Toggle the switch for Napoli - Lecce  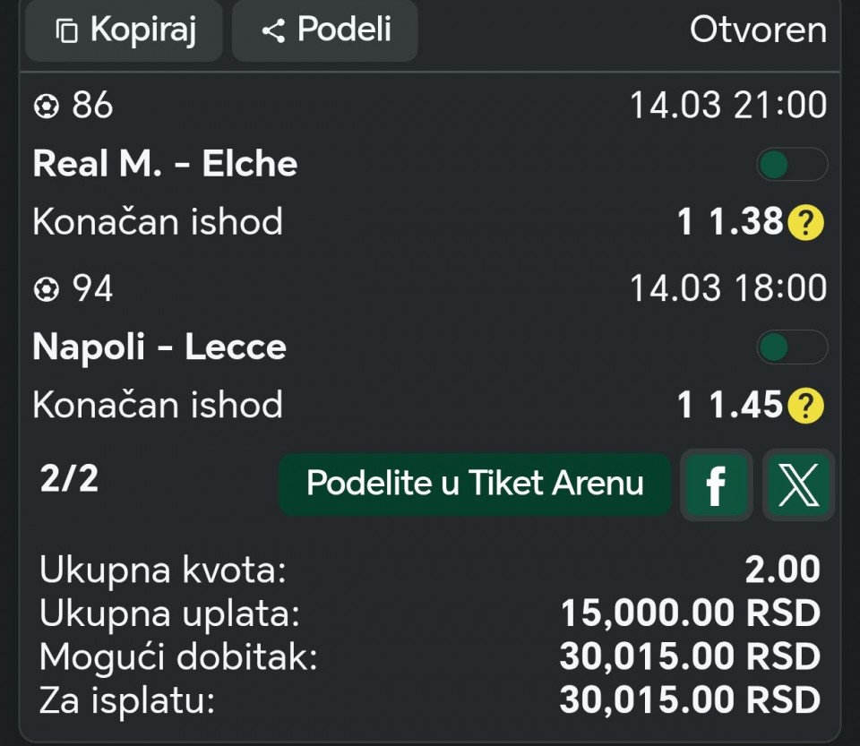[x=791, y=347]
